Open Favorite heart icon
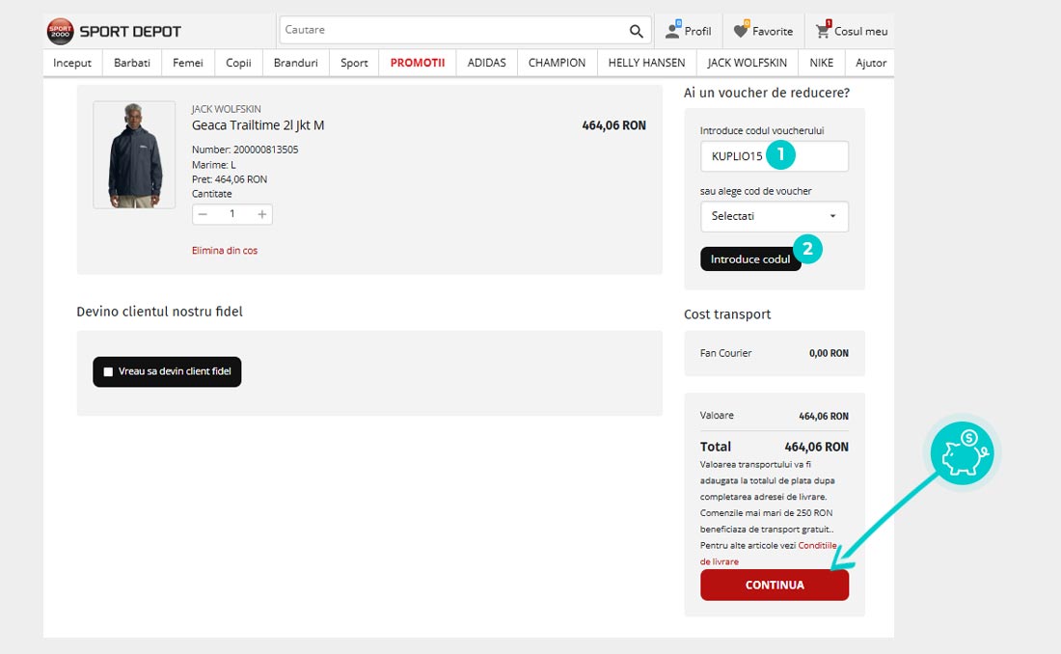This screenshot has width=1061, height=654. [741, 31]
